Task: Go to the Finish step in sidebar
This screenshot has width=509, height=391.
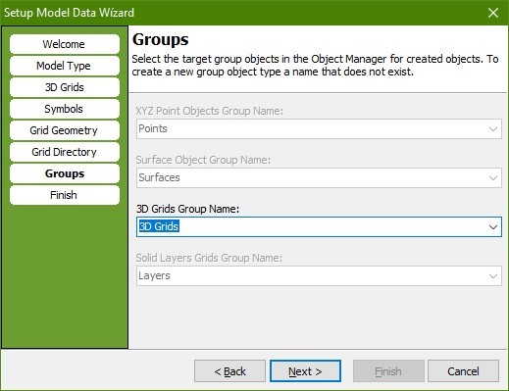Action: pyautogui.click(x=65, y=195)
